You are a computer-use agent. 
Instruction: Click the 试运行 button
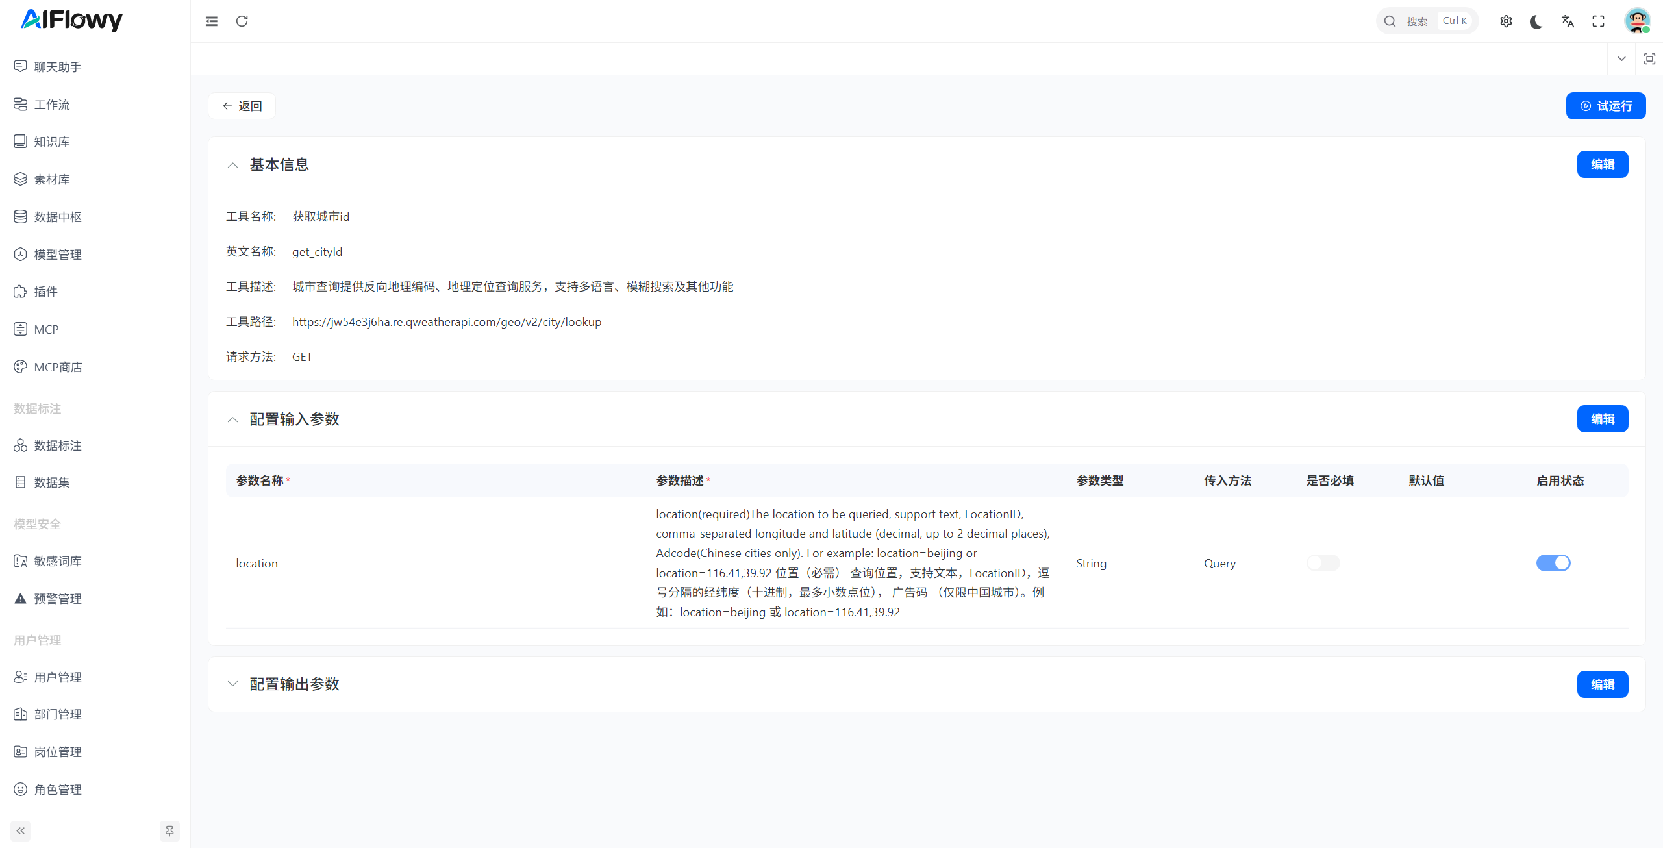click(x=1605, y=106)
